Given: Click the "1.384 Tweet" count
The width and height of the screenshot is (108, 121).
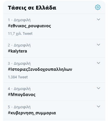Looking at the screenshot, I should click(18, 77).
